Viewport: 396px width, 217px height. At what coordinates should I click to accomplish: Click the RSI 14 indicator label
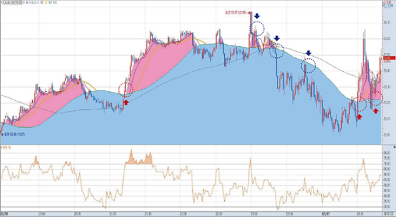click(7, 147)
